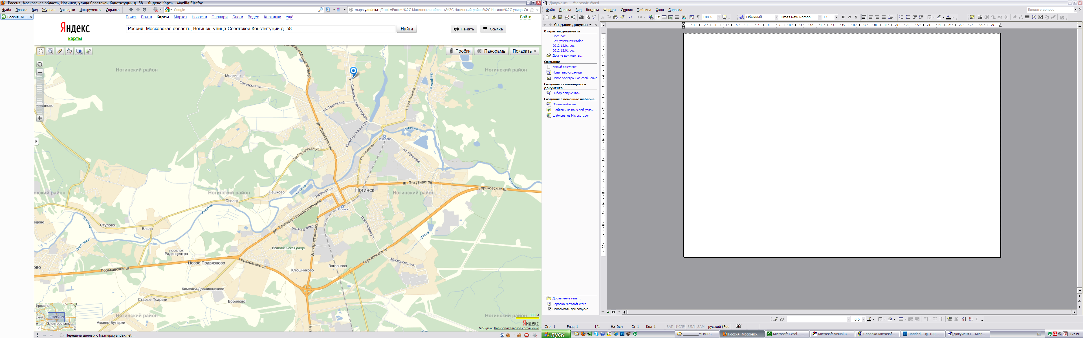Click the map zoom slider track

(40, 95)
